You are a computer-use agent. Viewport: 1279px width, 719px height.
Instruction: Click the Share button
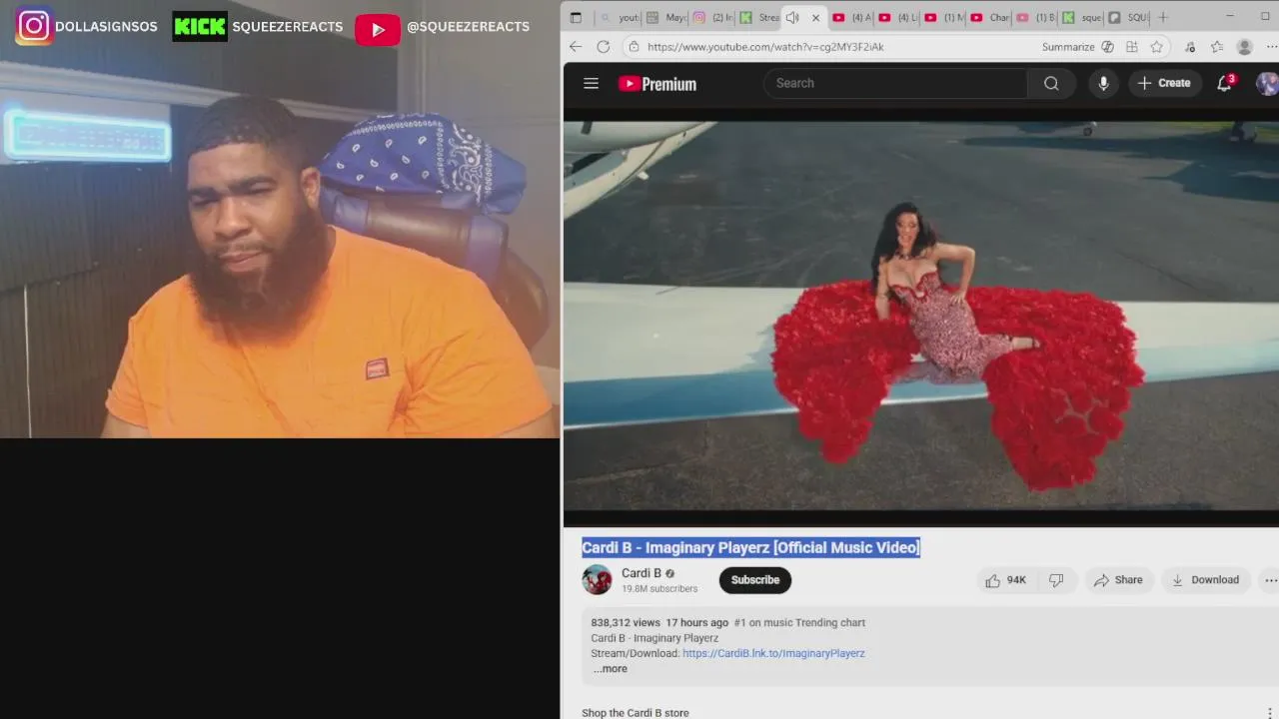(x=1118, y=580)
